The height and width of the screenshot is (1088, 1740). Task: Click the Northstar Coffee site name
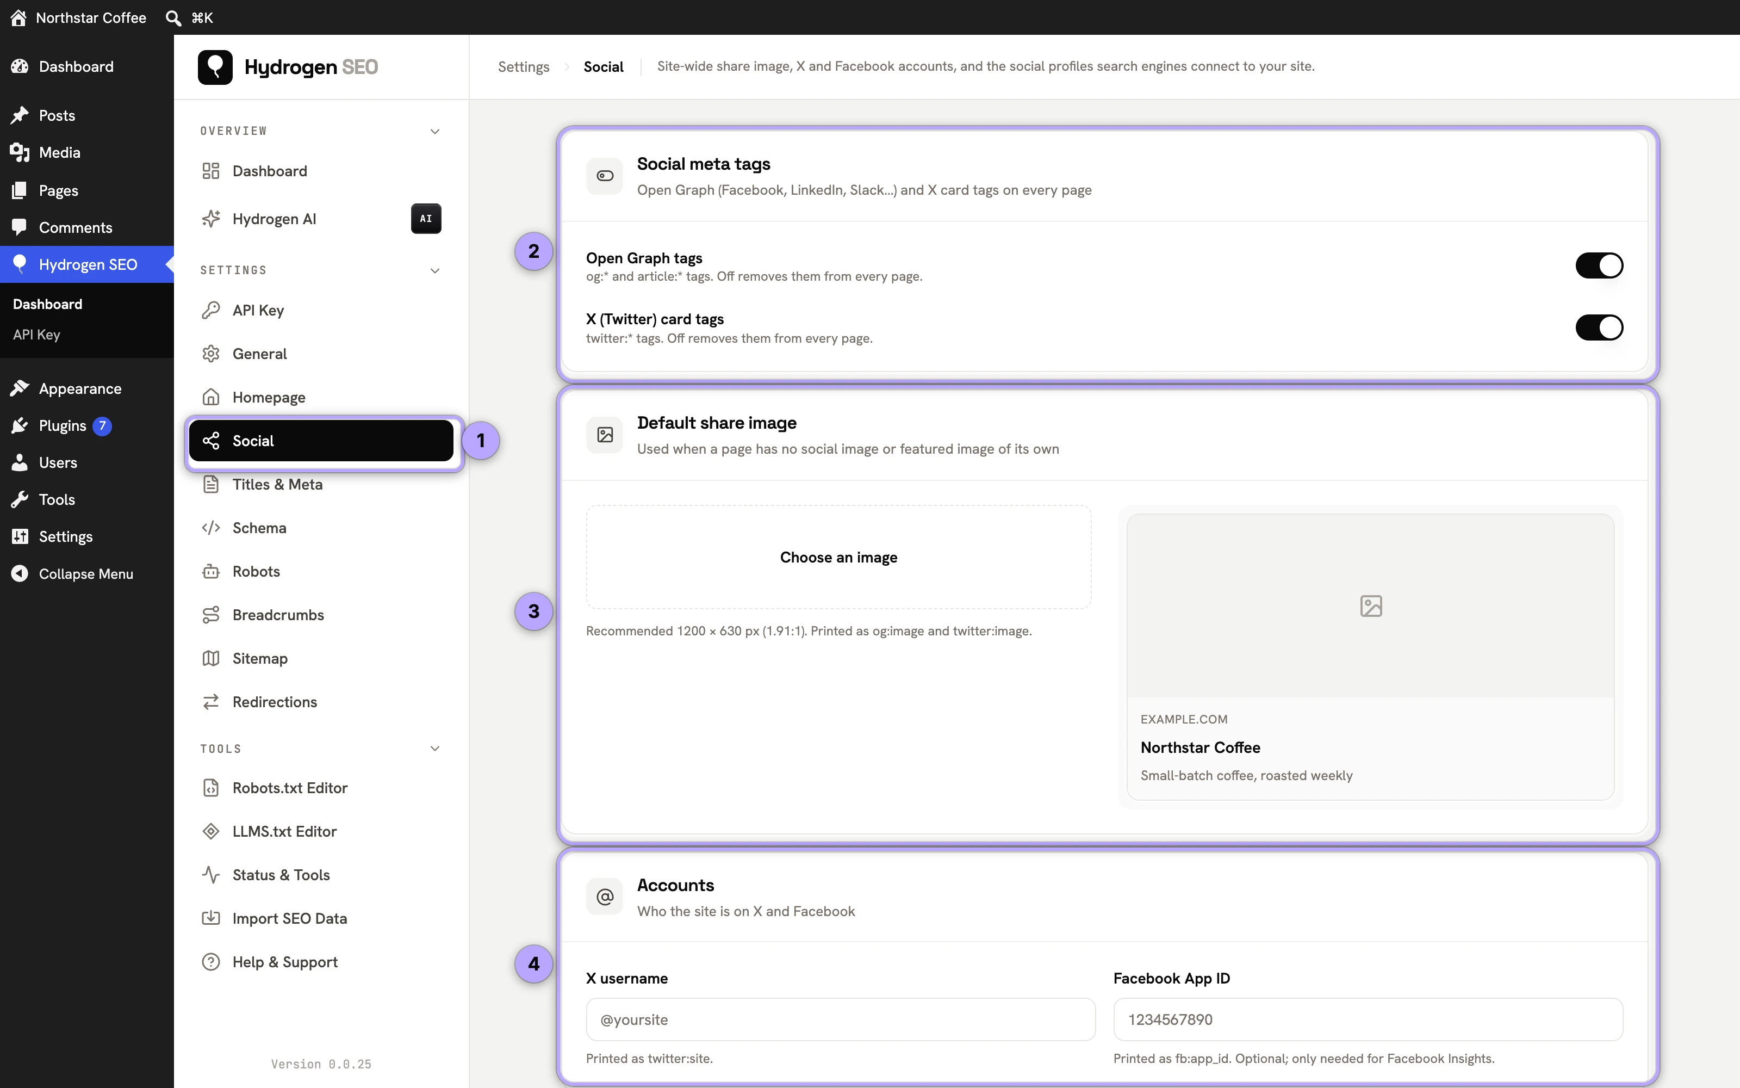[x=91, y=17]
